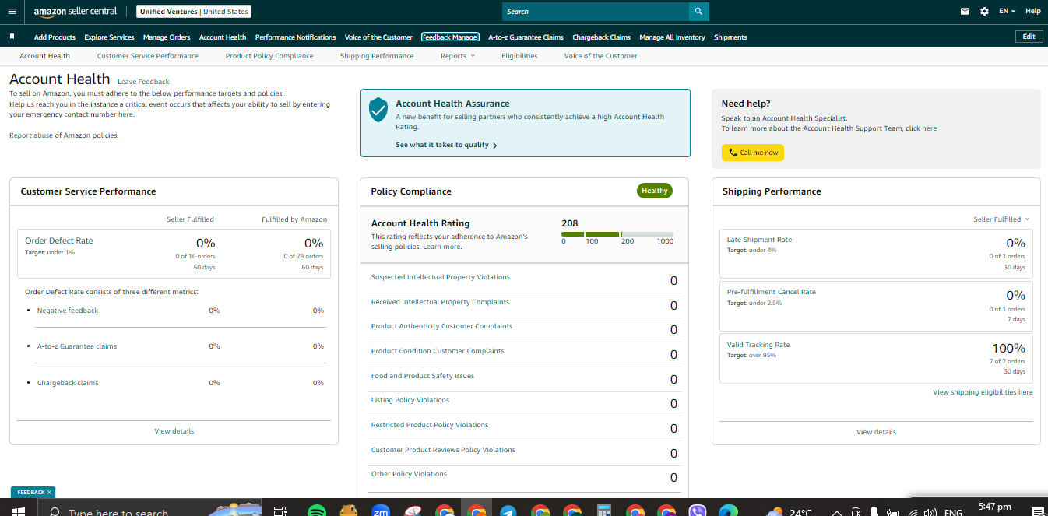Open the mail messages icon
Image resolution: width=1048 pixels, height=516 pixels.
965,11
